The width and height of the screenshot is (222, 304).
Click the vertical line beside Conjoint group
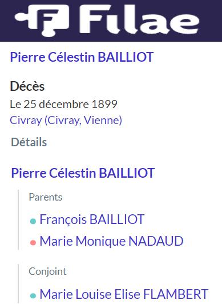pos(18,284)
